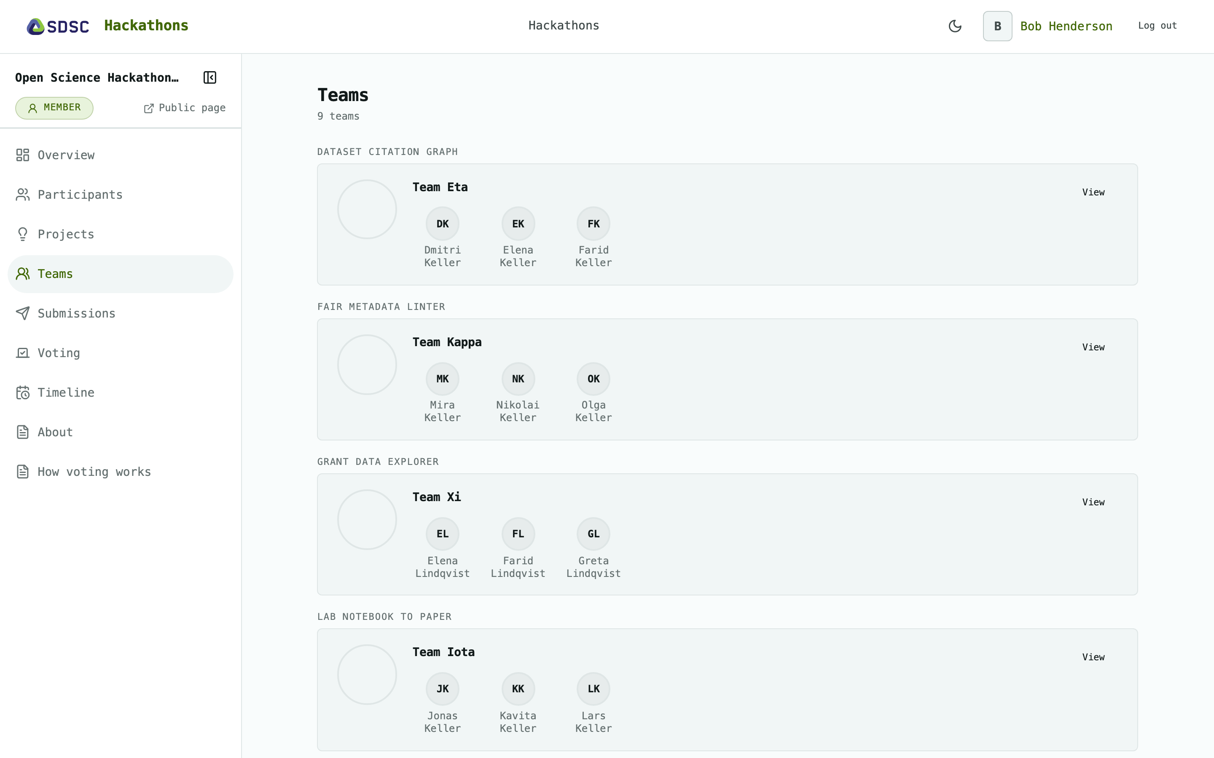
Task: Open Hackathons in the top navigation
Action: [563, 26]
